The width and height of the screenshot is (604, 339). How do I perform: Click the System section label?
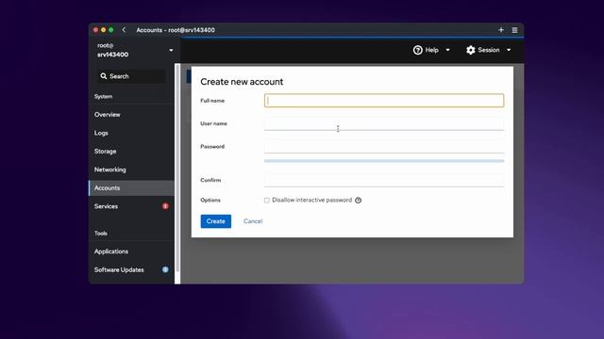pos(103,96)
